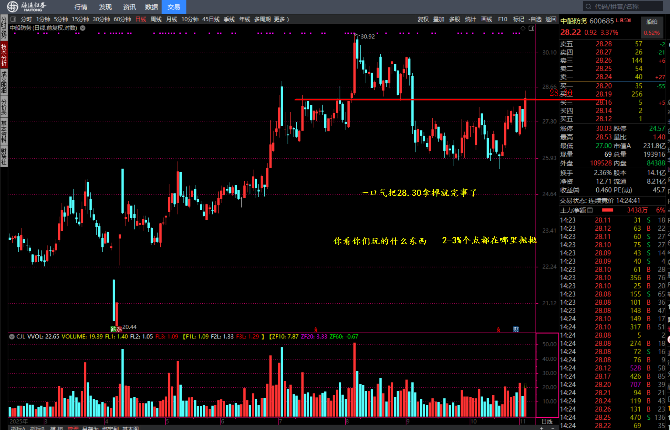Open the 交易 top menu tab
This screenshot has height=430, width=670.
coord(174,7)
